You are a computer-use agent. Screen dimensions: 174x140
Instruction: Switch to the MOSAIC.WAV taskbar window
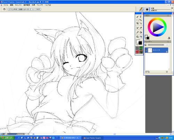(x=70, y=138)
